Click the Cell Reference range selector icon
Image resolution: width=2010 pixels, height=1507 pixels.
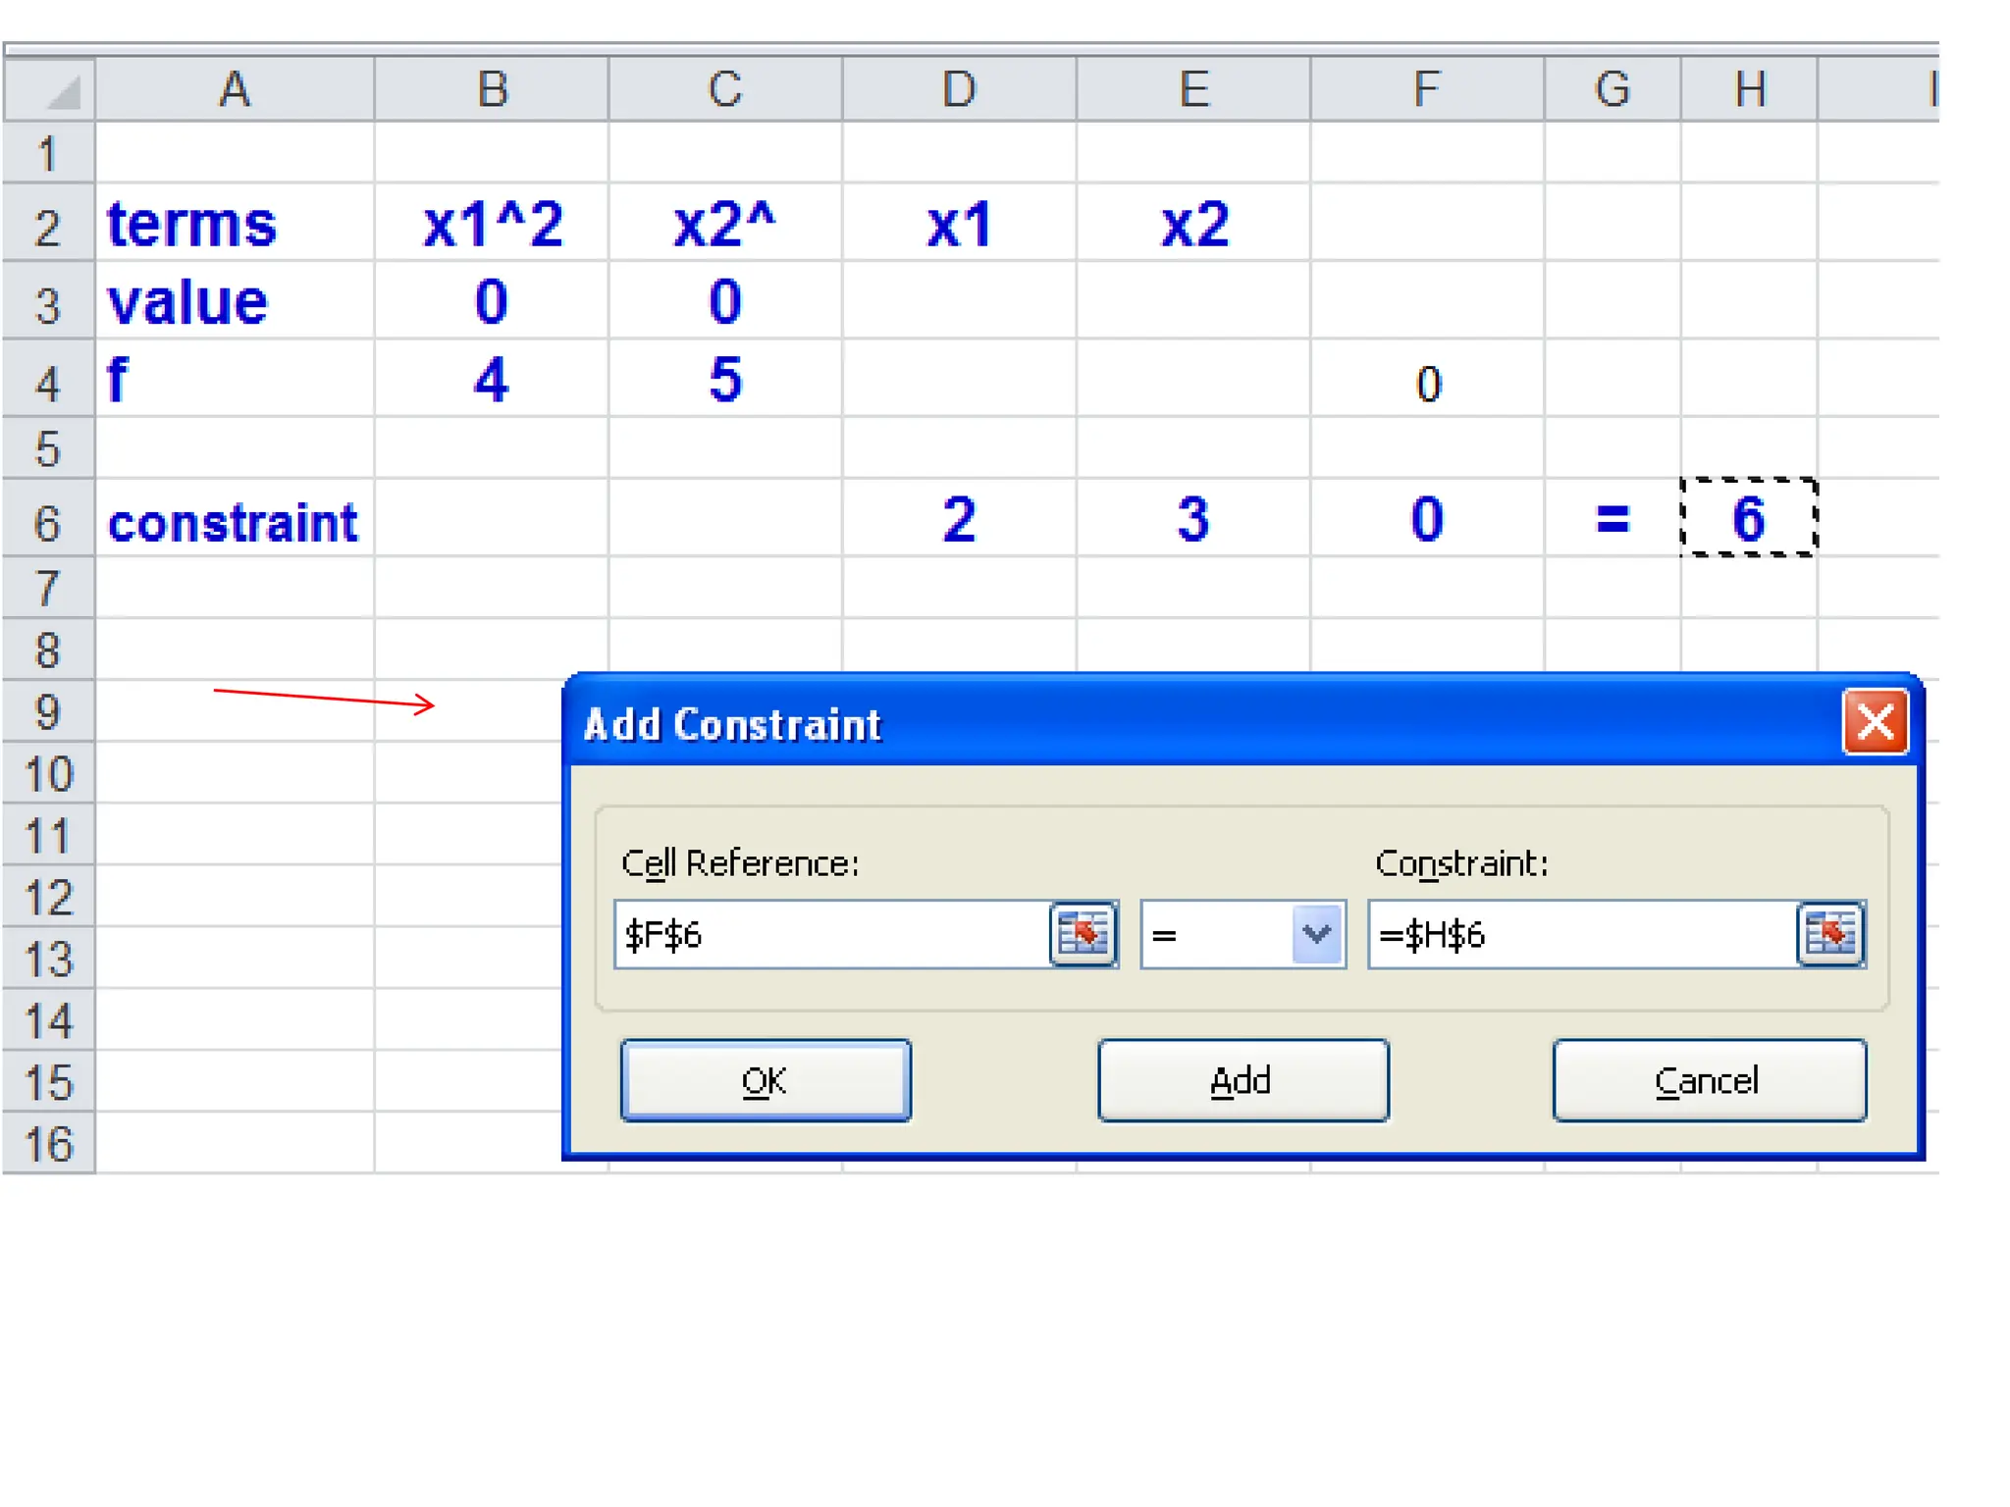point(1083,934)
